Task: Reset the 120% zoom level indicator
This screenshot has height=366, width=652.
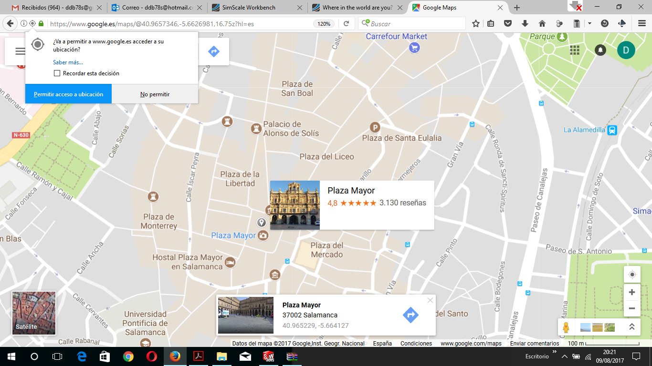Action: [x=324, y=24]
